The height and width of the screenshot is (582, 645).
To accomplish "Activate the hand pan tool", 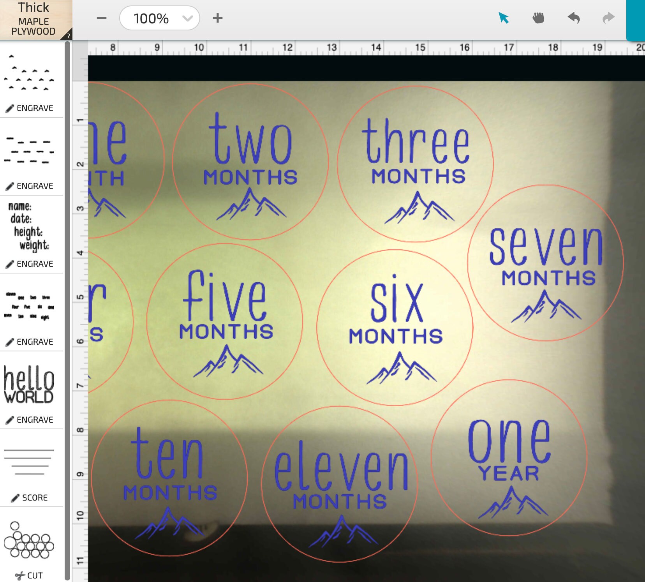I will pyautogui.click(x=538, y=18).
